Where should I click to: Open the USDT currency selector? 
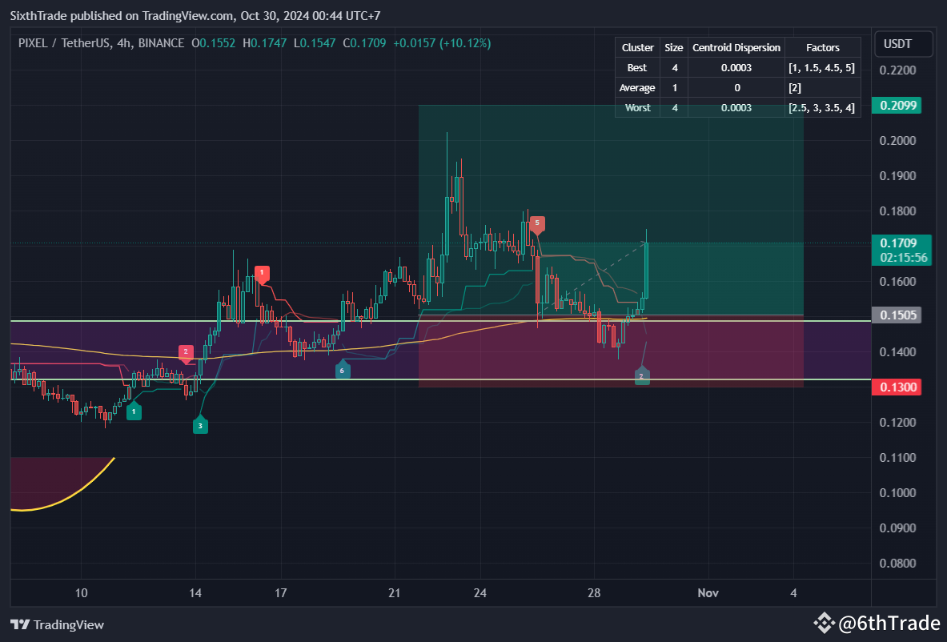click(903, 44)
